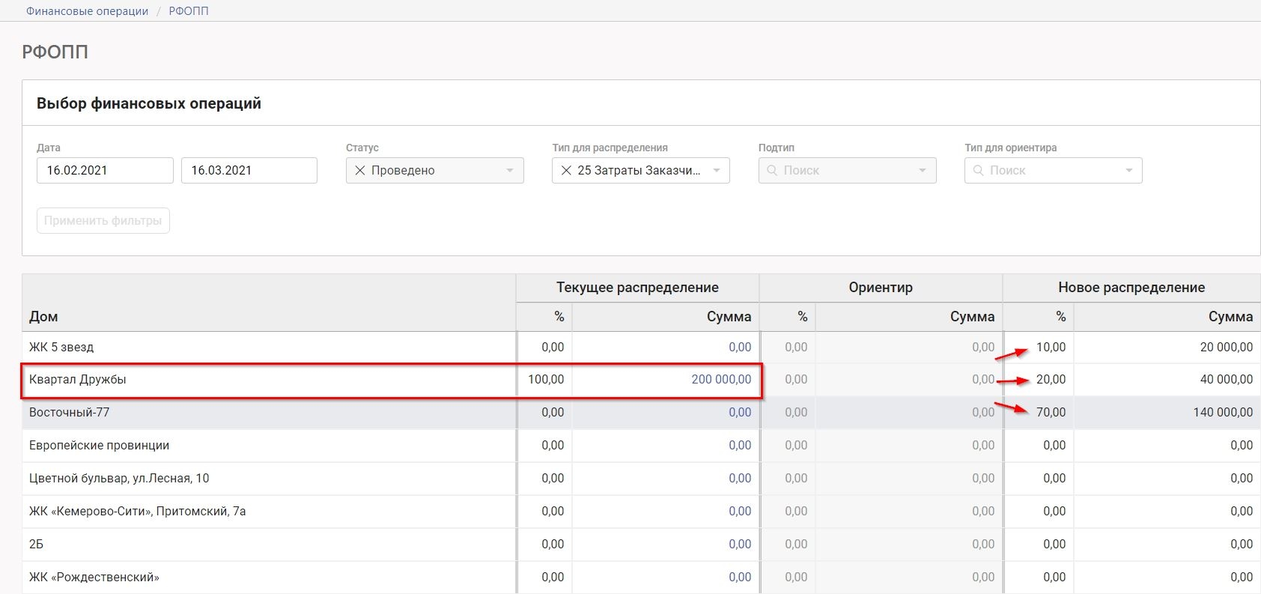
Task: Edit the new distribution percent 70,00 for Восточный-77
Action: [1050, 413]
